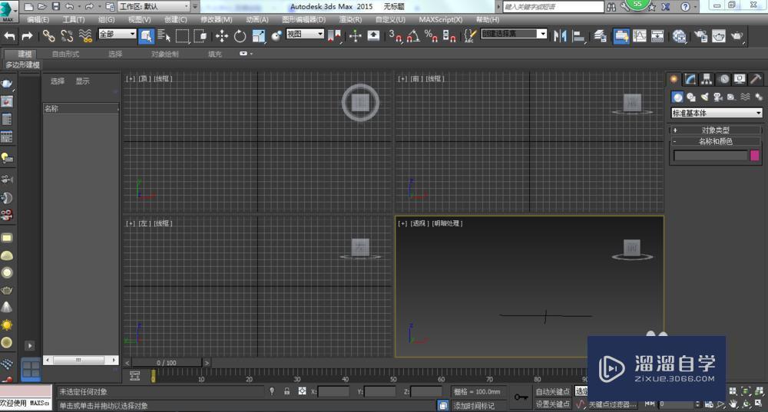Click the Undo arrow in the main toolbar
Viewport: 768px width, 412px height.
pyautogui.click(x=10, y=36)
